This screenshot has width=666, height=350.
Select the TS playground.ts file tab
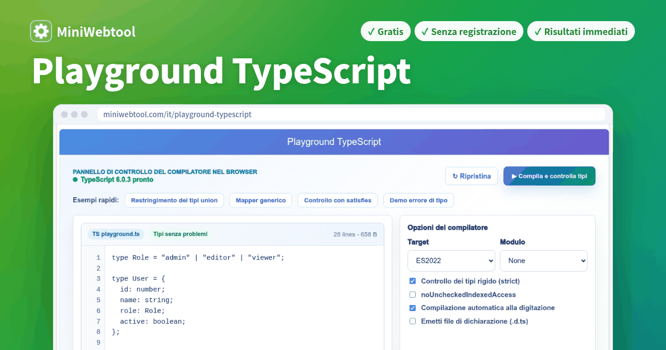click(x=116, y=234)
